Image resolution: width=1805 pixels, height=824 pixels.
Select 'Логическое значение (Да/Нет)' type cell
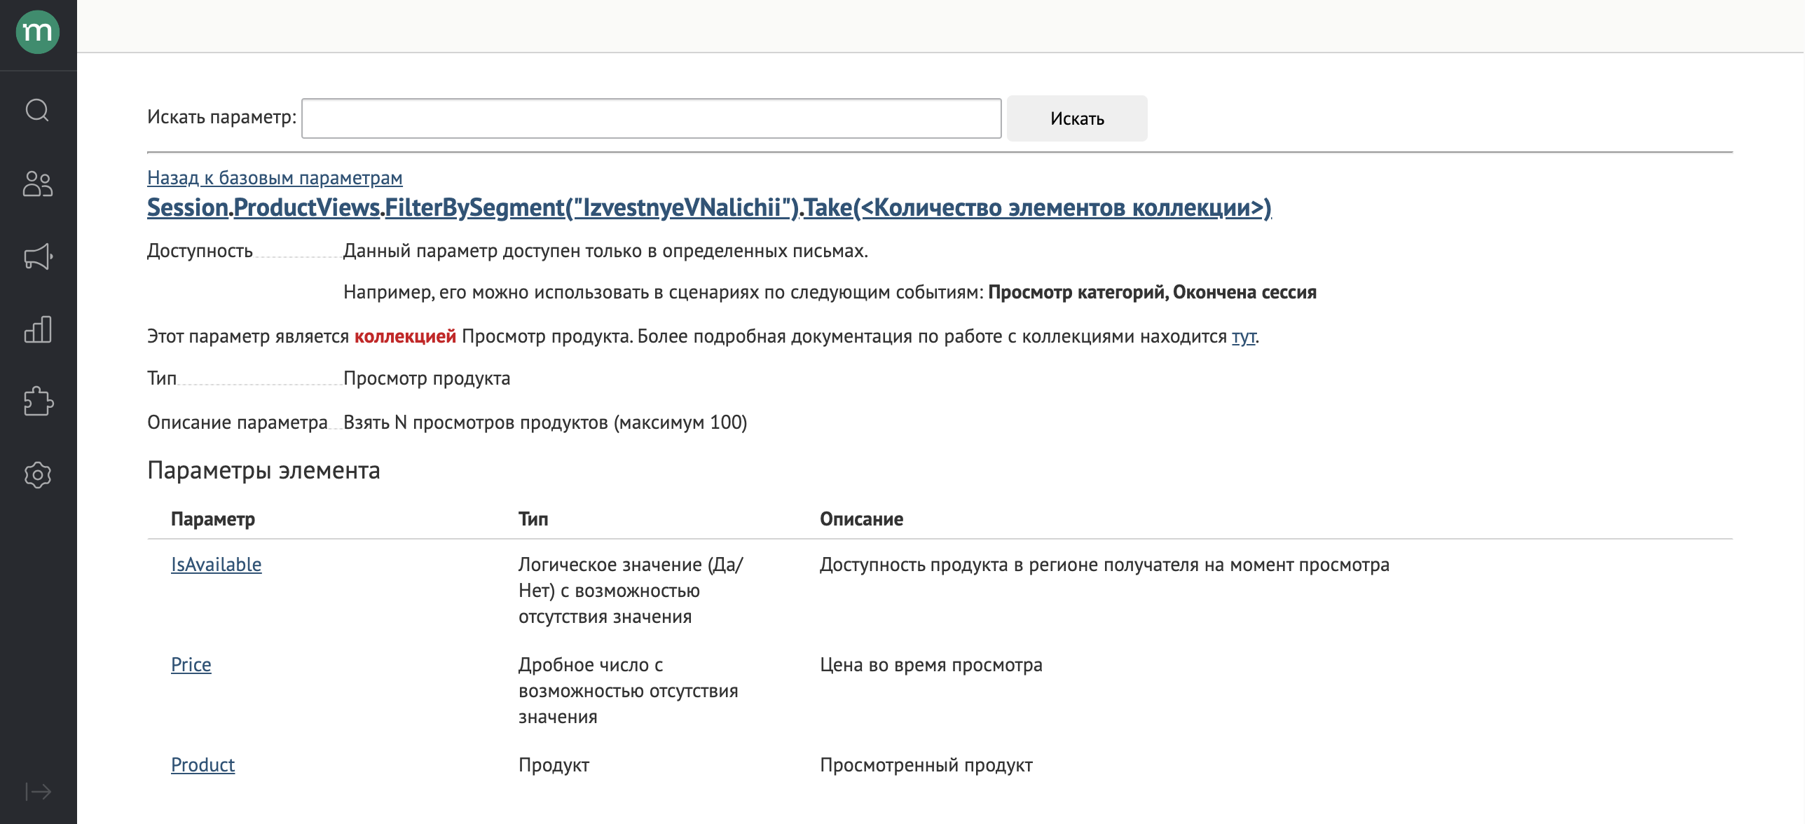tap(631, 591)
